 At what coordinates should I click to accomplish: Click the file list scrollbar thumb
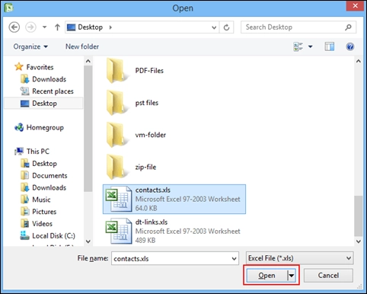[359, 216]
